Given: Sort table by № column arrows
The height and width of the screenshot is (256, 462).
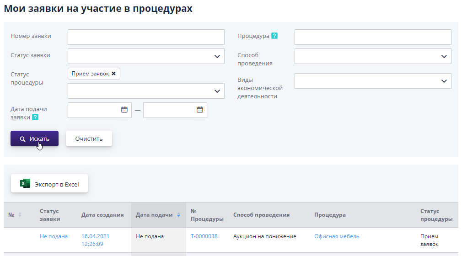Looking at the screenshot, I should pos(20,215).
